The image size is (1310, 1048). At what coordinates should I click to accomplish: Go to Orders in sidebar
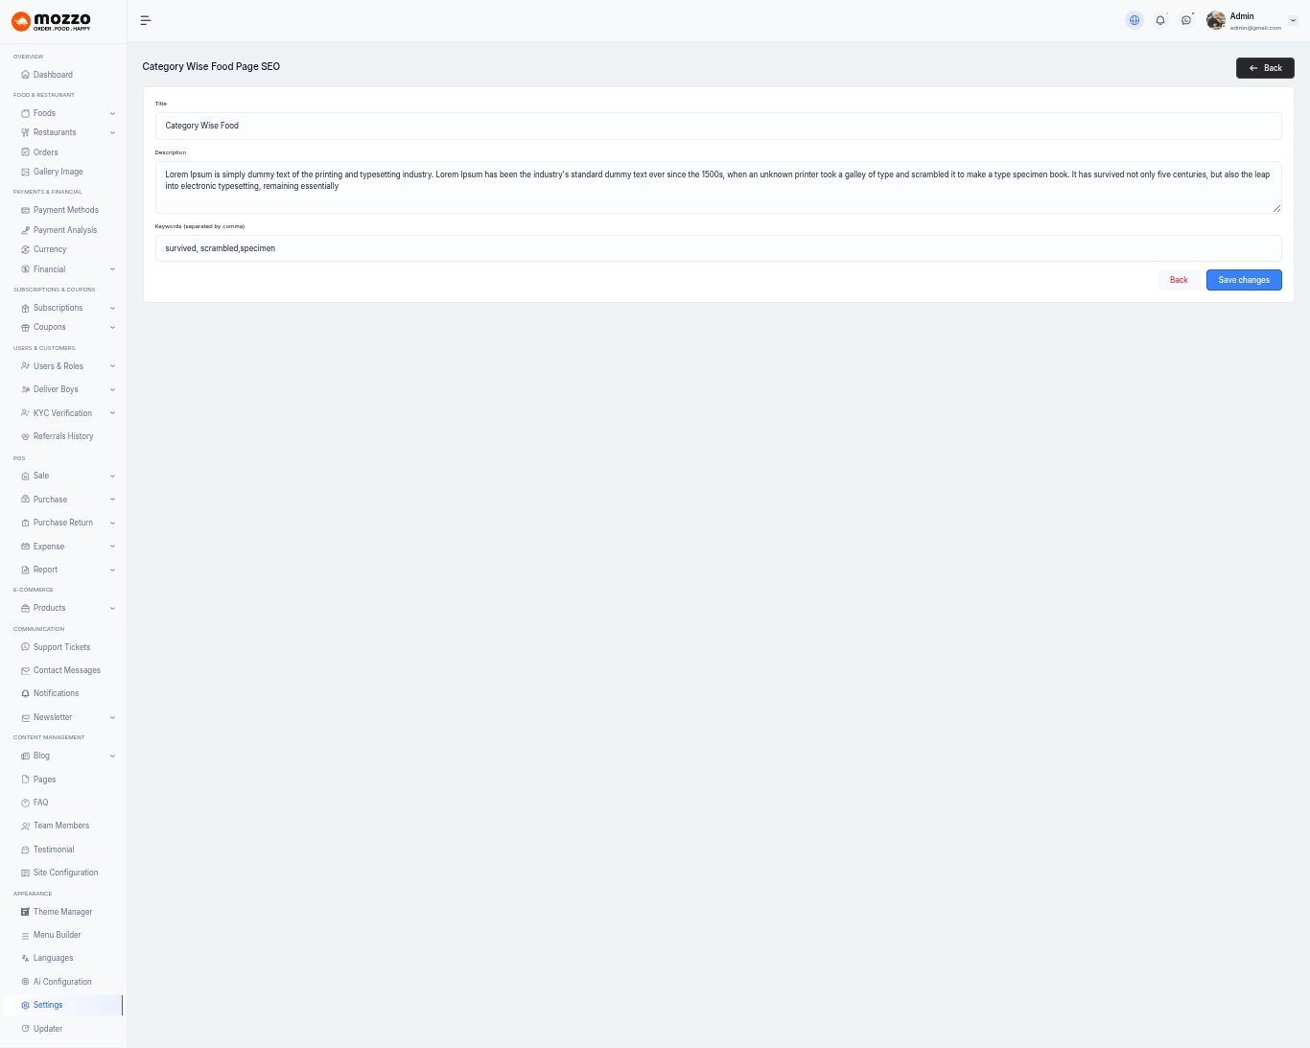[45, 152]
